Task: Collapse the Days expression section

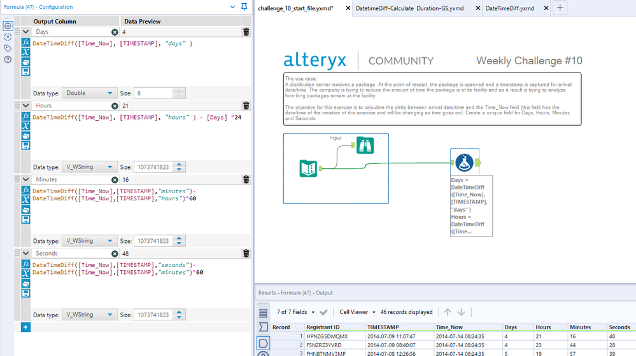Action: pos(25,32)
